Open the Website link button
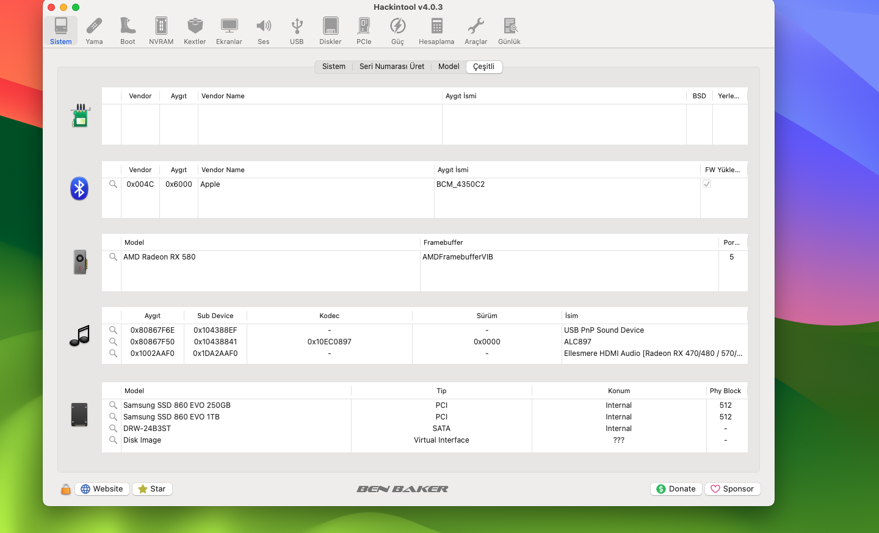This screenshot has height=533, width=879. [102, 489]
